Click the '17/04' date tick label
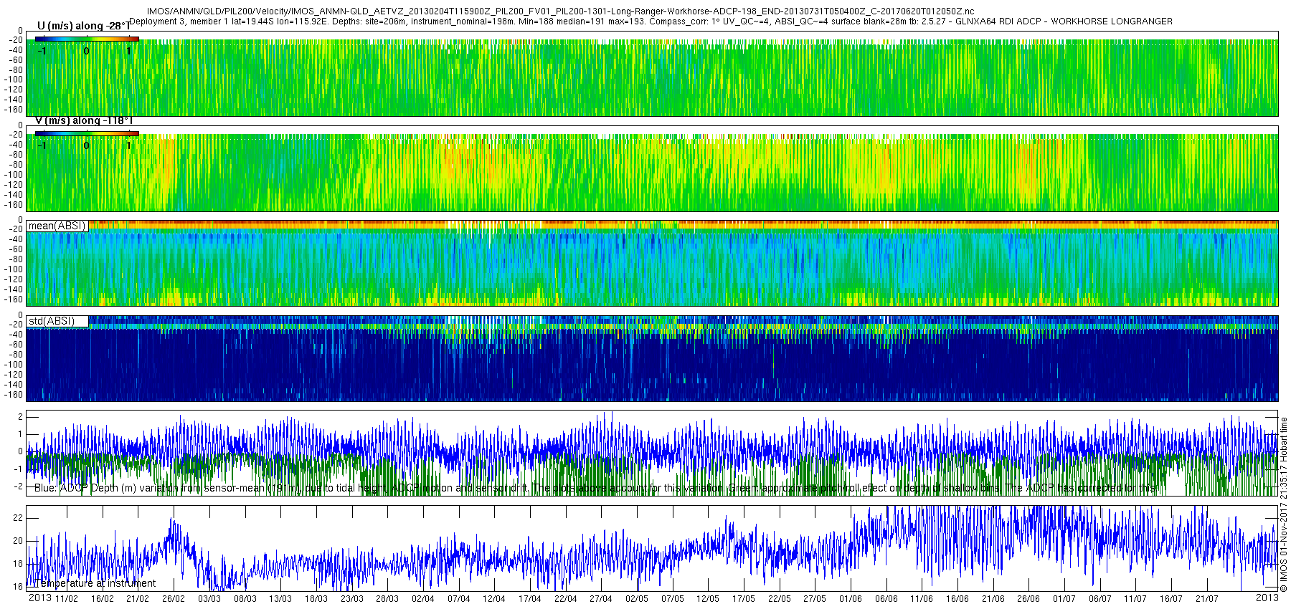Screen dimensions: 1291x609 click(x=530, y=599)
